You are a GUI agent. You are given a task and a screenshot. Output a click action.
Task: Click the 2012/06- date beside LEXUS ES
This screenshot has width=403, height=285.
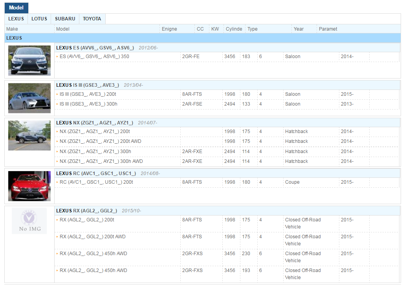(148, 48)
